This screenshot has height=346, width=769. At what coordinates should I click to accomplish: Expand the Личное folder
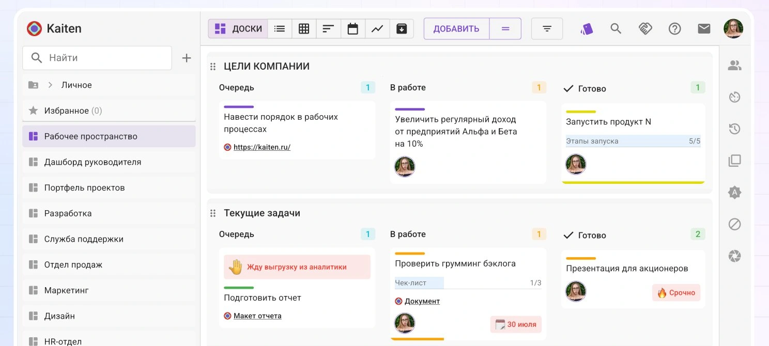tap(50, 85)
